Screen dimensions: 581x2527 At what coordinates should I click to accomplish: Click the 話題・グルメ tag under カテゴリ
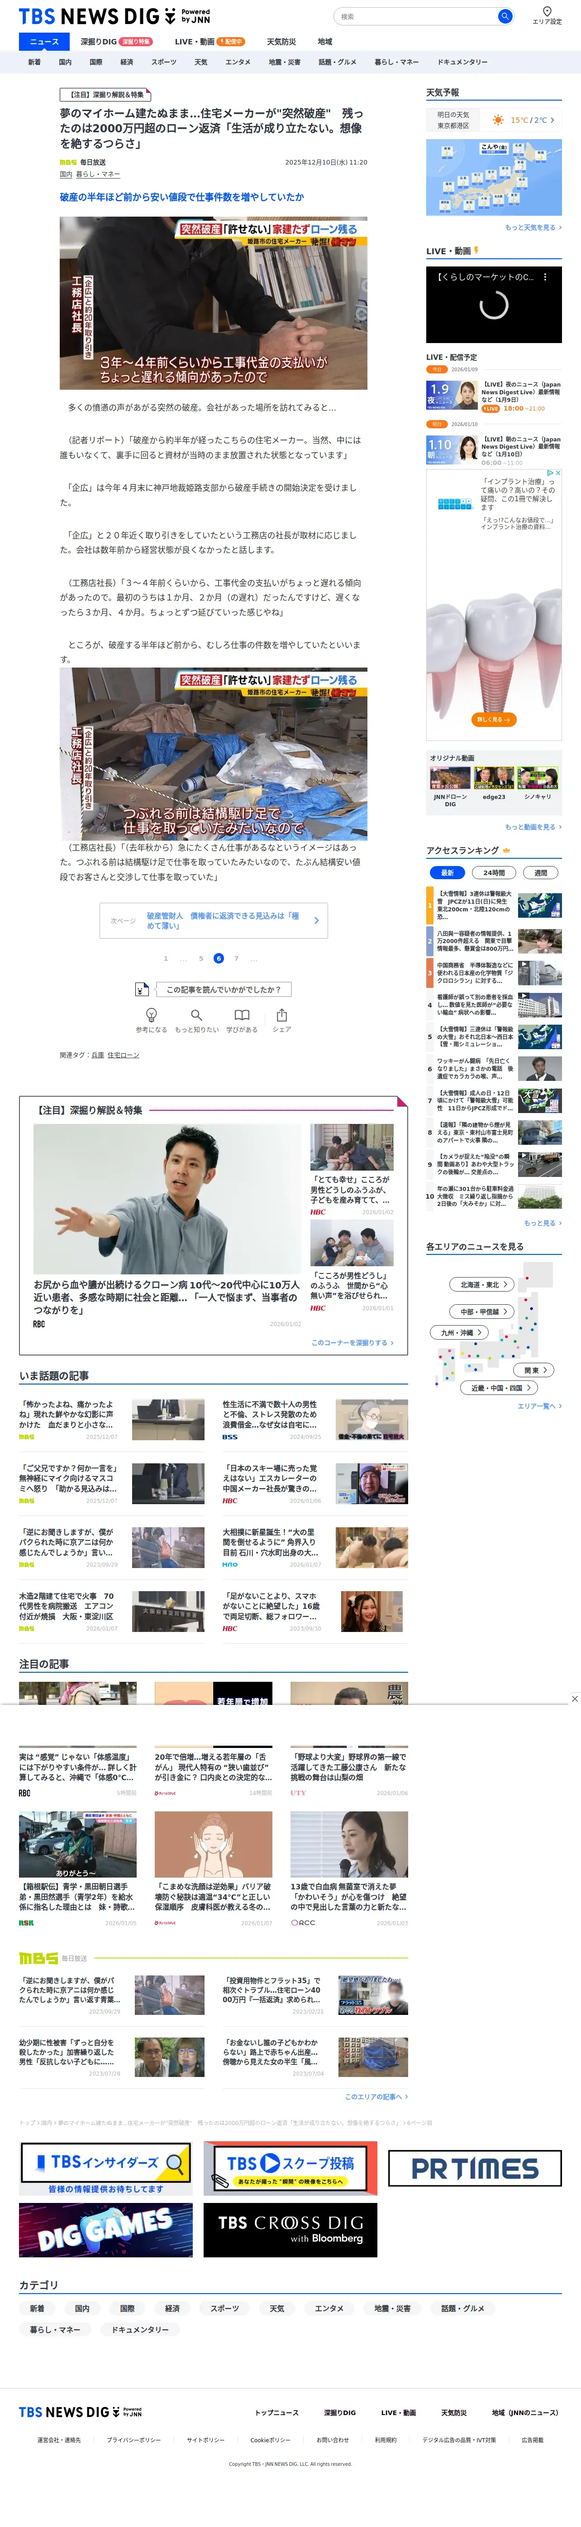click(462, 2308)
